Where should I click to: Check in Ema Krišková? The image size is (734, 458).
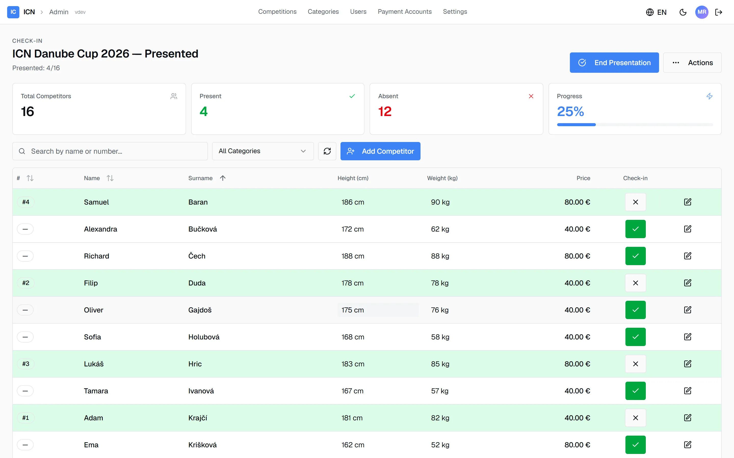[635, 445]
